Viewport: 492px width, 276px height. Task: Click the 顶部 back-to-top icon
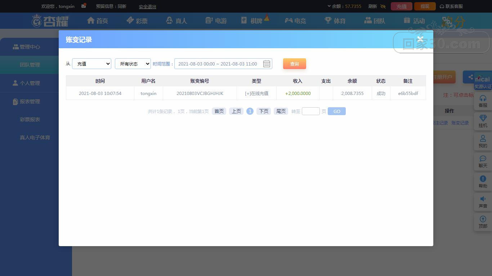coord(483,219)
